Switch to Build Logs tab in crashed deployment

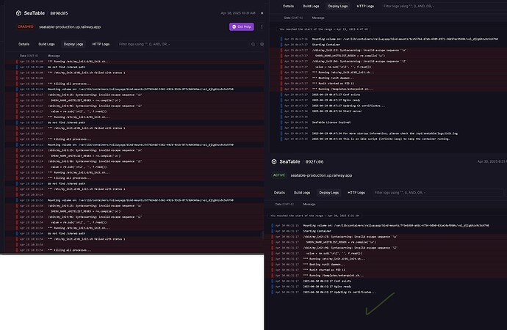click(46, 44)
